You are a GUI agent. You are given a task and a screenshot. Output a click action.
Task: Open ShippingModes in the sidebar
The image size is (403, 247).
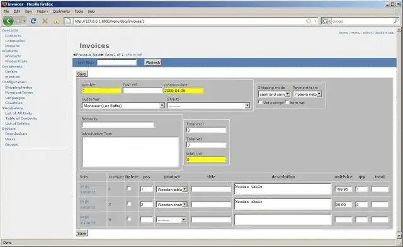pyautogui.click(x=18, y=87)
